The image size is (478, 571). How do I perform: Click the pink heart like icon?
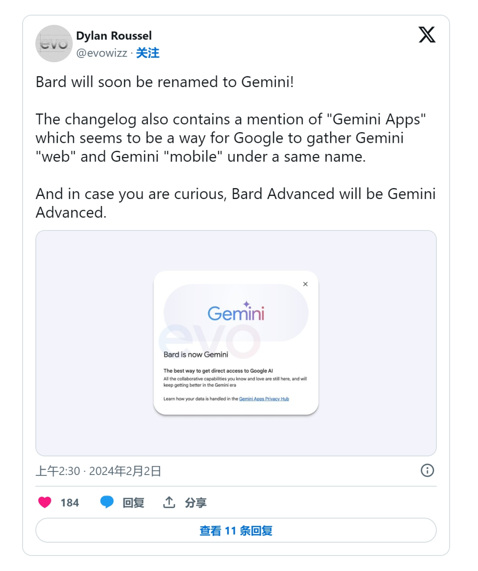tap(45, 502)
